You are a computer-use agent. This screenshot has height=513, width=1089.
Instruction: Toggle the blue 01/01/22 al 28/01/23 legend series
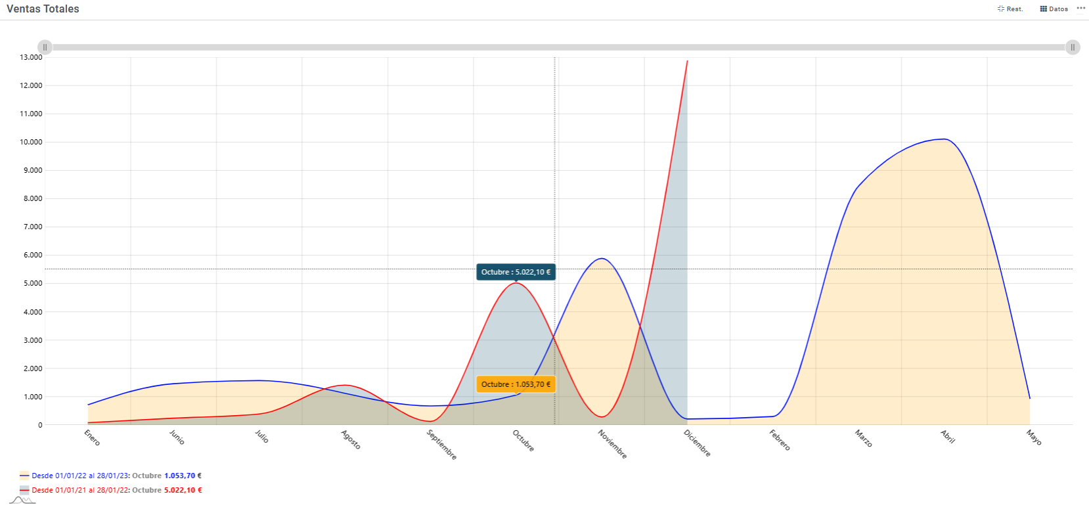click(x=116, y=476)
